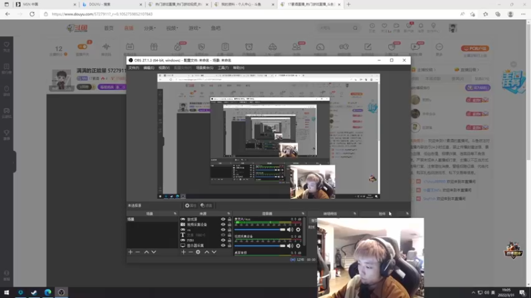The width and height of the screenshot is (531, 298).
Task: Click the Windows Start button
Action: [7, 292]
